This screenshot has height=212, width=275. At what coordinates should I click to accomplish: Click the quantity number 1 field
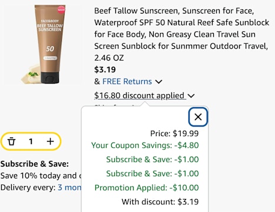[x=31, y=141]
